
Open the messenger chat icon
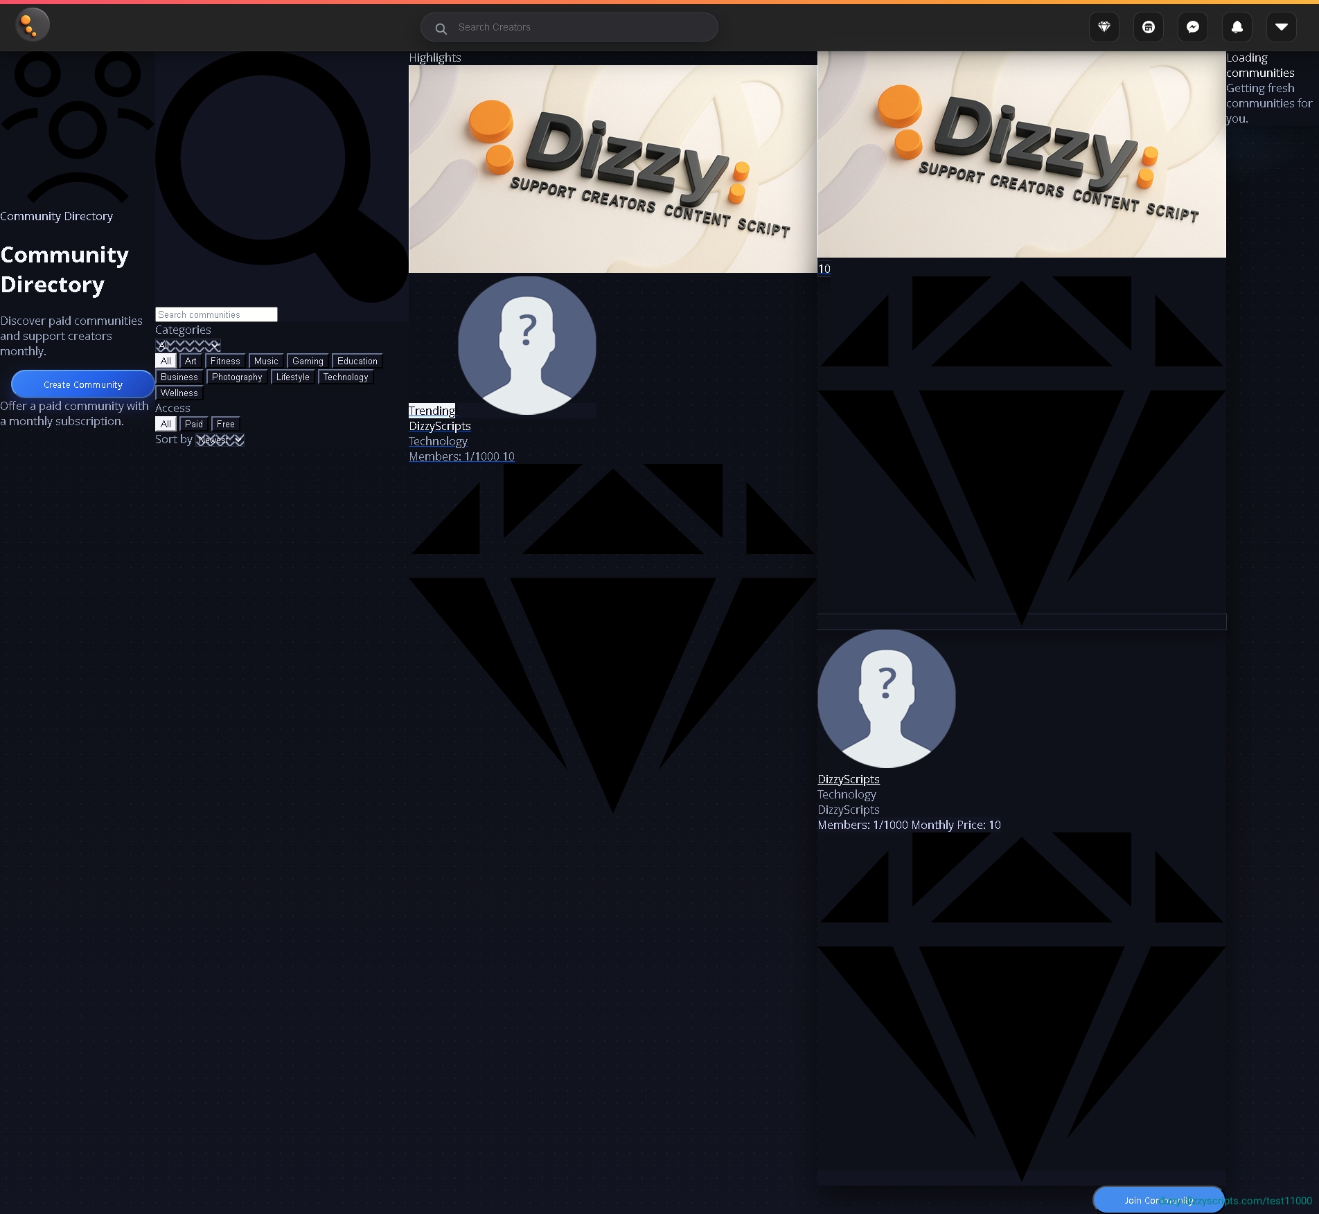click(x=1192, y=27)
